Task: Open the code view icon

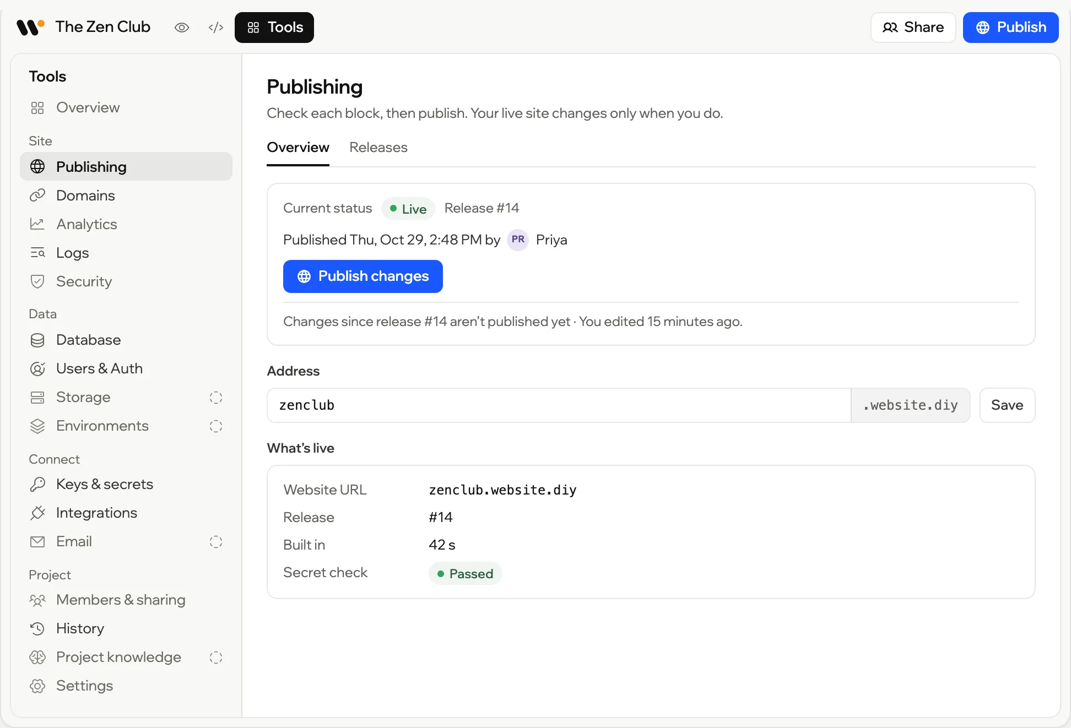Action: [216, 28]
